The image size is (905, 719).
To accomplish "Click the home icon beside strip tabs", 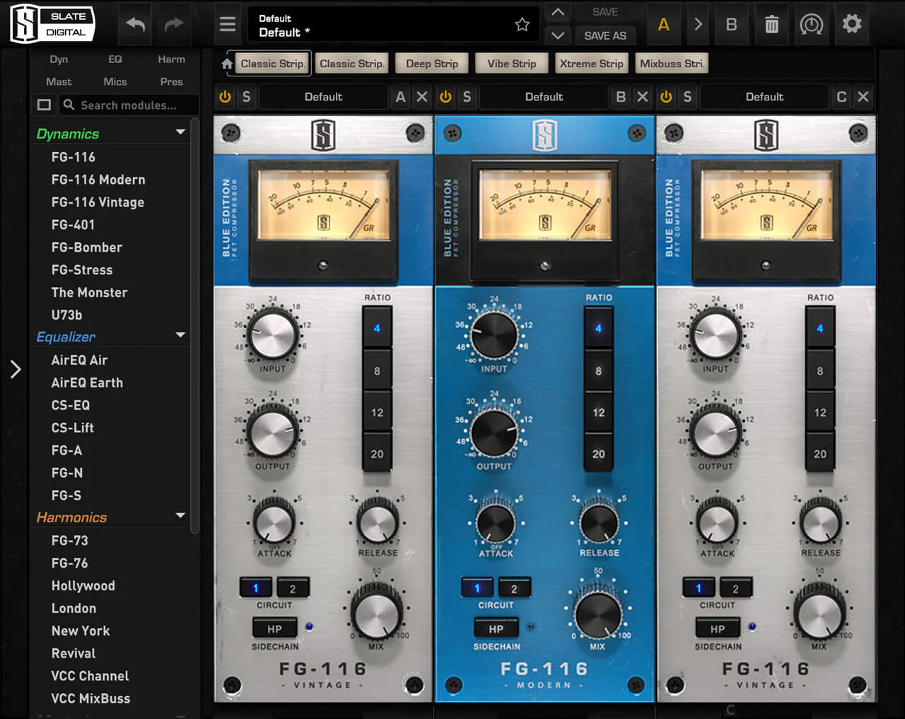I will pos(227,64).
